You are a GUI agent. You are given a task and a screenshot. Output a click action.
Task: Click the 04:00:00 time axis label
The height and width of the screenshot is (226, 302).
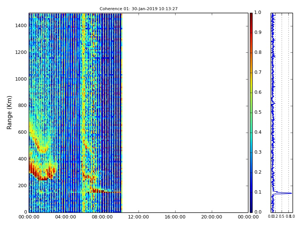65,217
